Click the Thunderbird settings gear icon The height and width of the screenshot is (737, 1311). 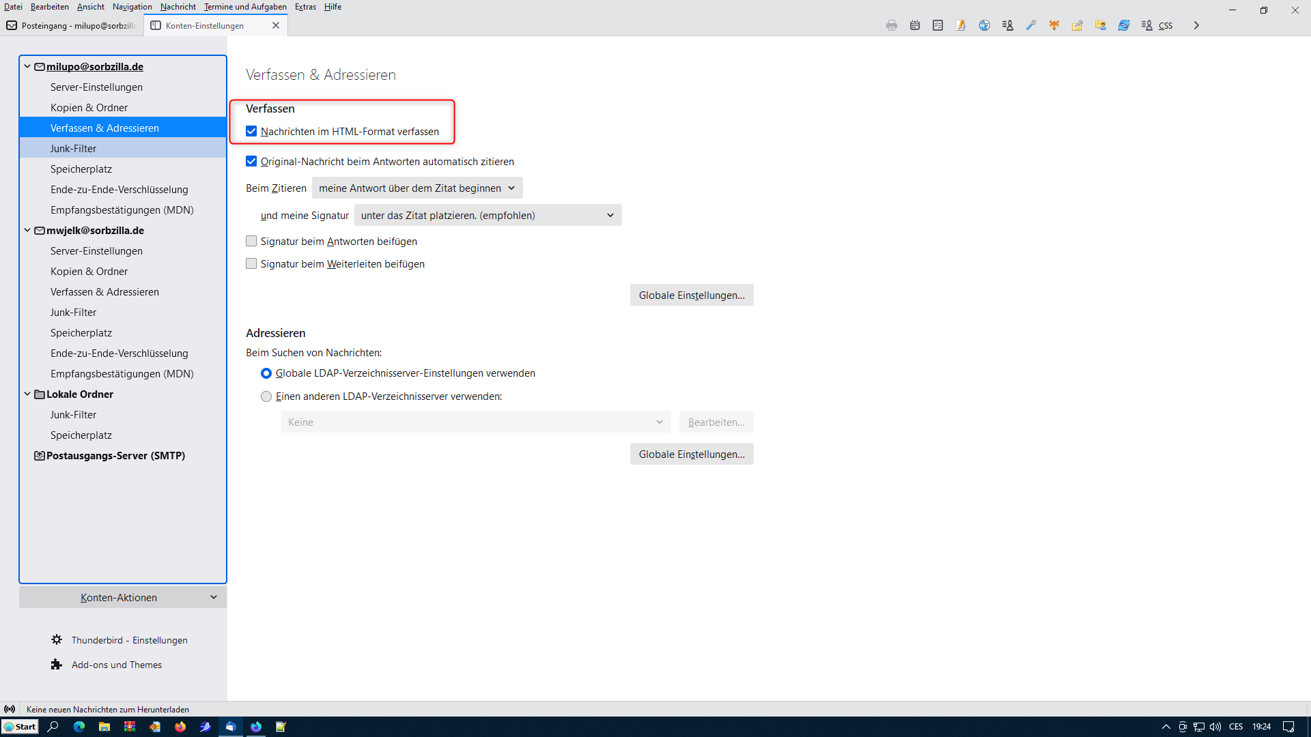[57, 640]
